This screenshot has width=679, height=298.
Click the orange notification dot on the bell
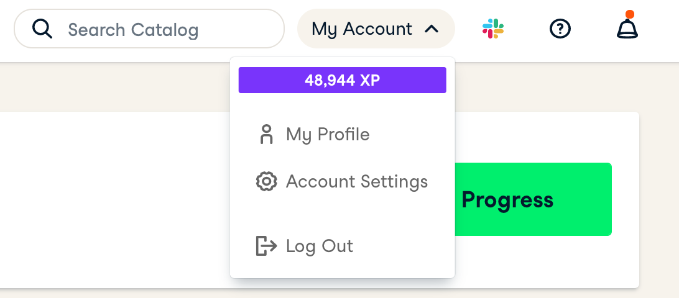(630, 14)
